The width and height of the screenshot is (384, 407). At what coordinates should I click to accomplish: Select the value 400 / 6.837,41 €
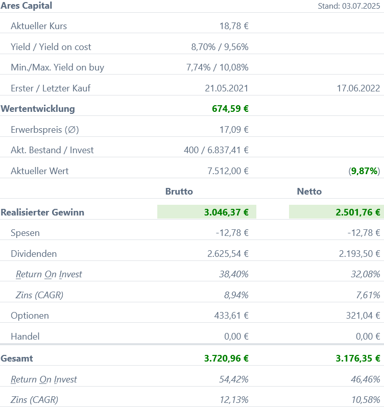(x=216, y=150)
